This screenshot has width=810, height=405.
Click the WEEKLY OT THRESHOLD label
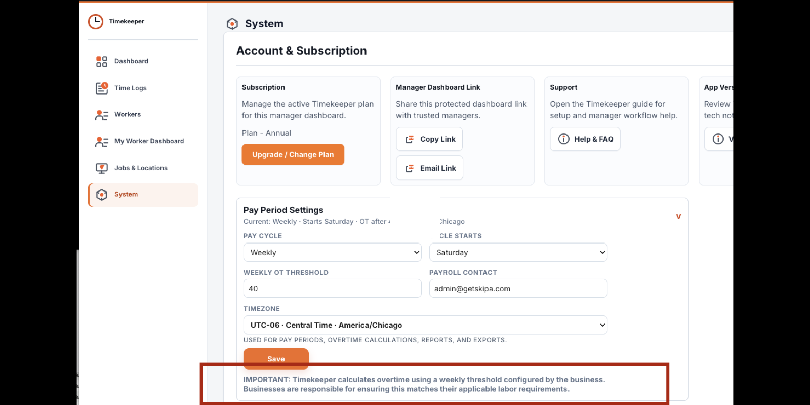[286, 272]
